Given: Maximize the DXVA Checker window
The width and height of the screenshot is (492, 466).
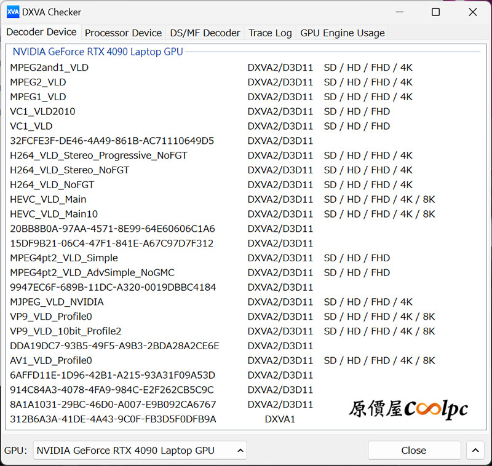Looking at the screenshot, I should (435, 12).
